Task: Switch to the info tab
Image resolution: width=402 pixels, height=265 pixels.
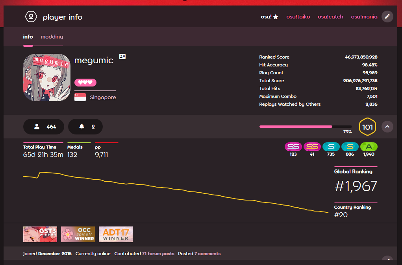Action: point(28,37)
